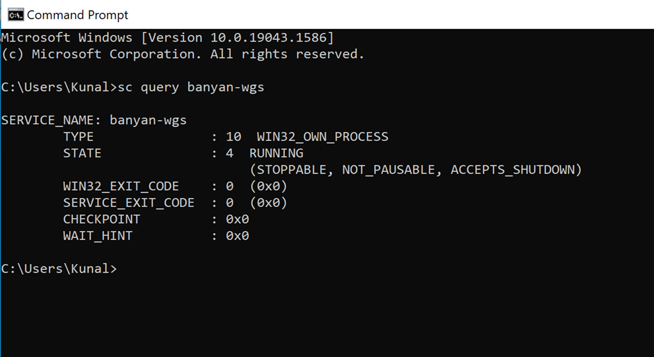Click the RUNNING state value
Viewport: 654px width, 357px height.
point(276,153)
